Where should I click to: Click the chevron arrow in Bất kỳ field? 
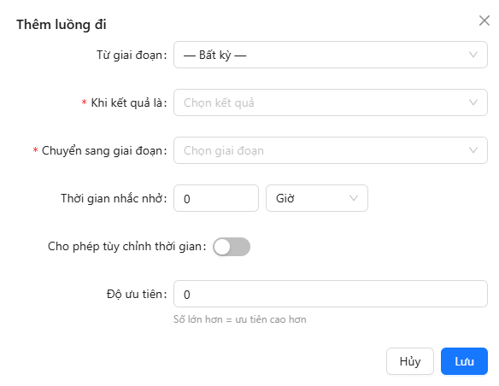point(473,55)
